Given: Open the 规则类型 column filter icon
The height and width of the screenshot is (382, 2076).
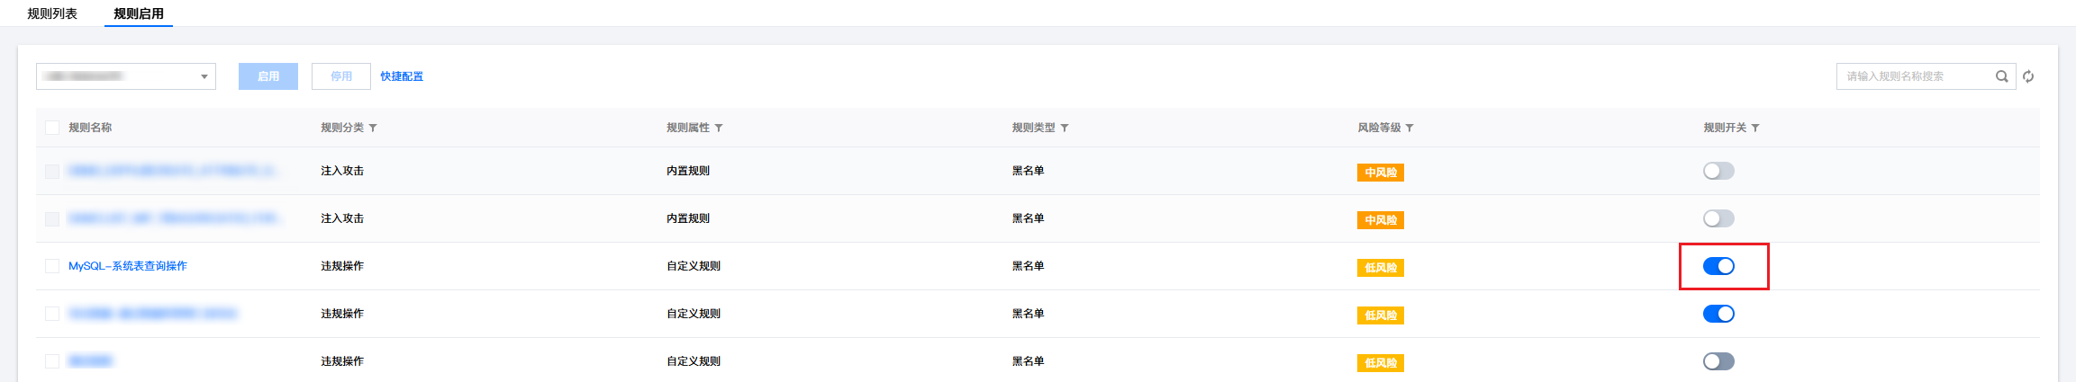Looking at the screenshot, I should click(x=1065, y=129).
